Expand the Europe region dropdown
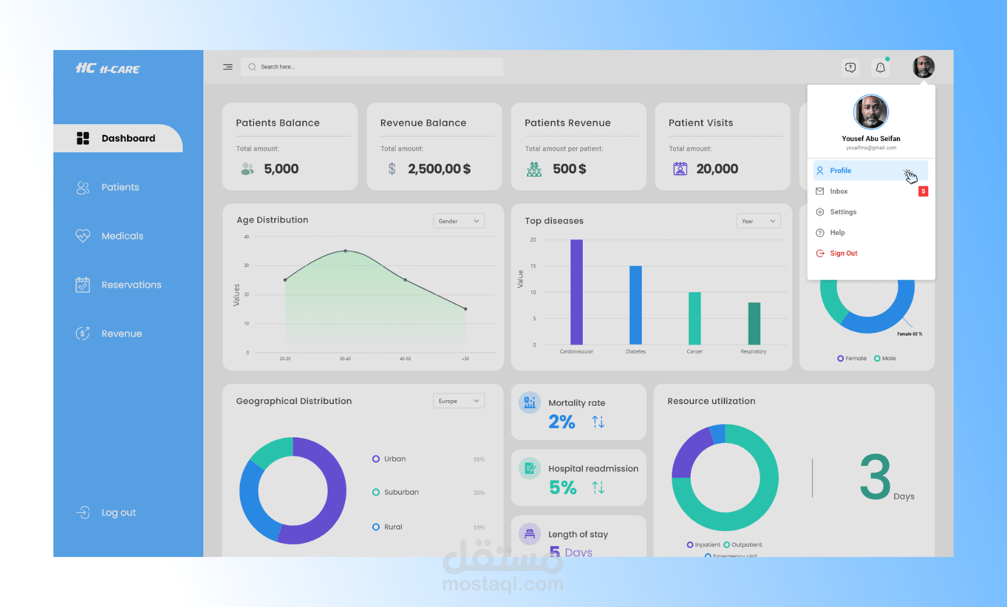 point(459,401)
